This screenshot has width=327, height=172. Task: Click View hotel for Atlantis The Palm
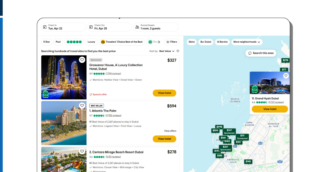(164, 139)
